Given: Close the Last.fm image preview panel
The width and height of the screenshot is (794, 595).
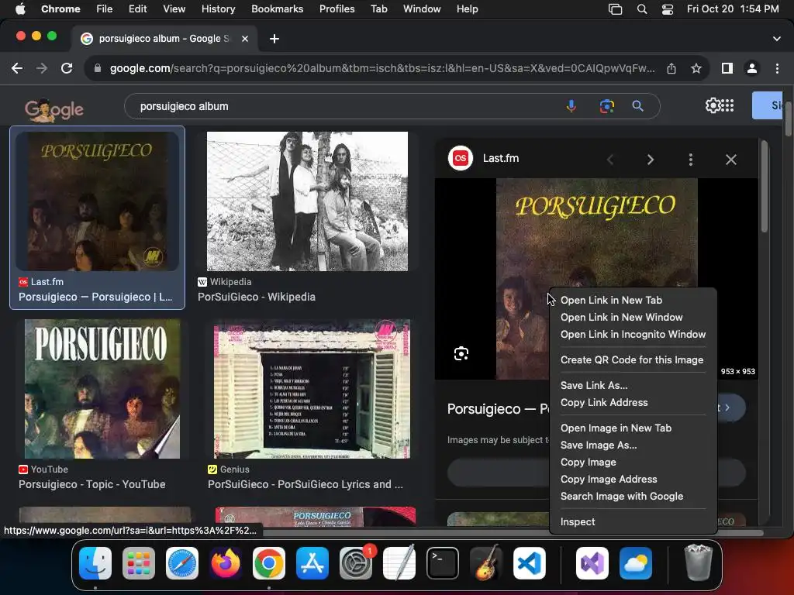Looking at the screenshot, I should point(730,160).
